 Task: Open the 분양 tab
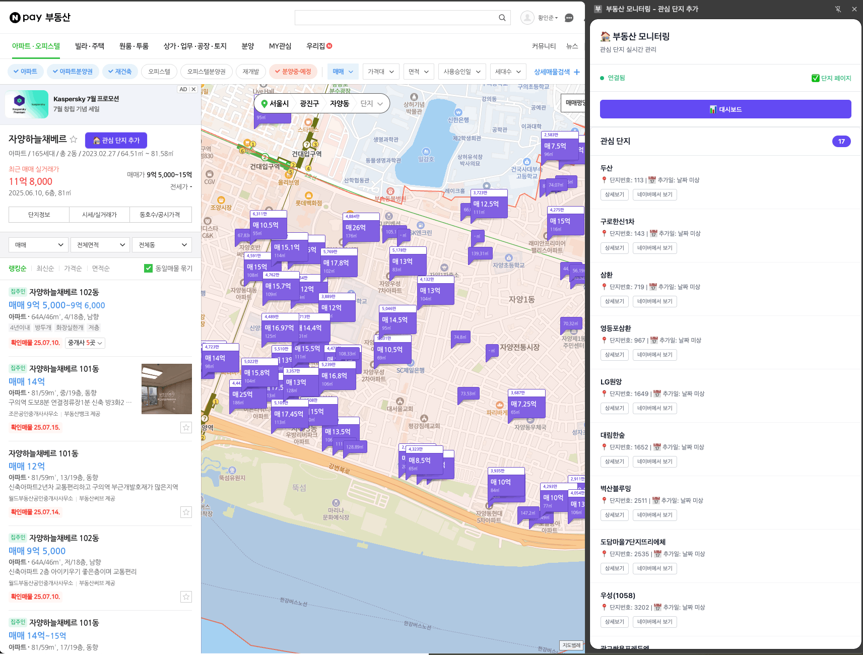[248, 46]
